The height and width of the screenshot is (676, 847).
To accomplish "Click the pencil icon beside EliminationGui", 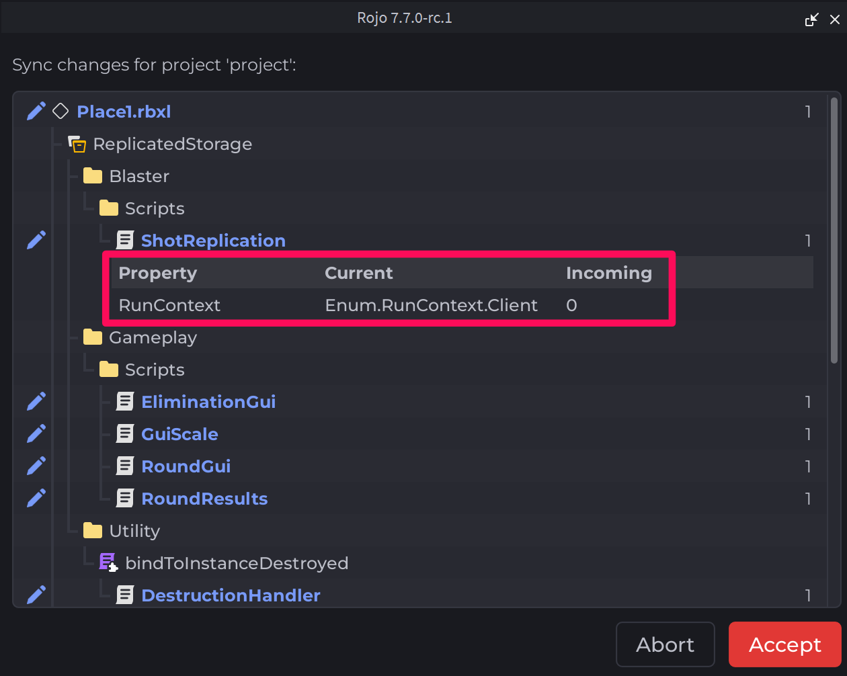I will pos(36,402).
